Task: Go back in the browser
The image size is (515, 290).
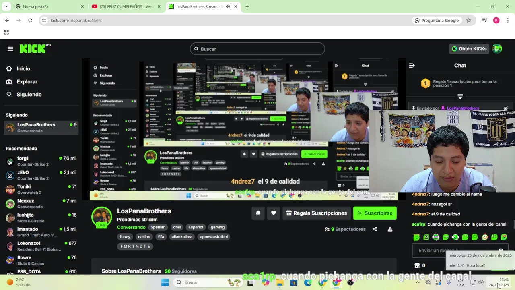Action: [7, 20]
